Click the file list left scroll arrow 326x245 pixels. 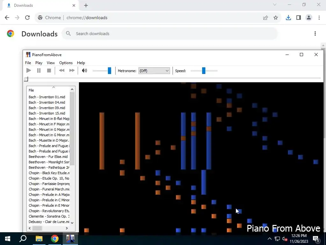30,228
